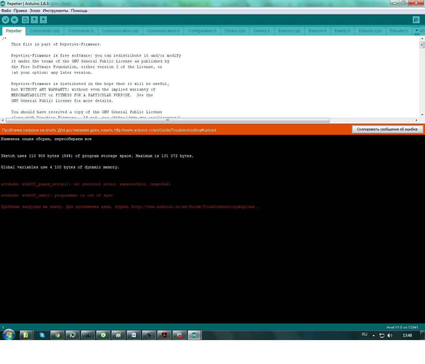This screenshot has width=425, height=364.
Task: Open the network tray icon
Action: [x=382, y=335]
